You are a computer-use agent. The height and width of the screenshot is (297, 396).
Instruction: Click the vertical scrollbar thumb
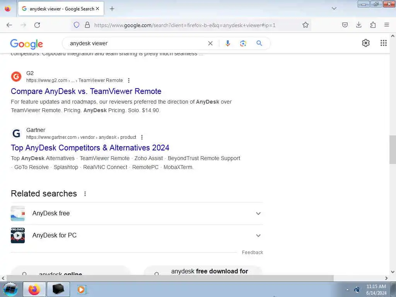(393, 150)
